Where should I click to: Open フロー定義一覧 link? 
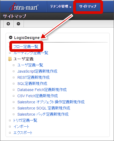point(26,47)
